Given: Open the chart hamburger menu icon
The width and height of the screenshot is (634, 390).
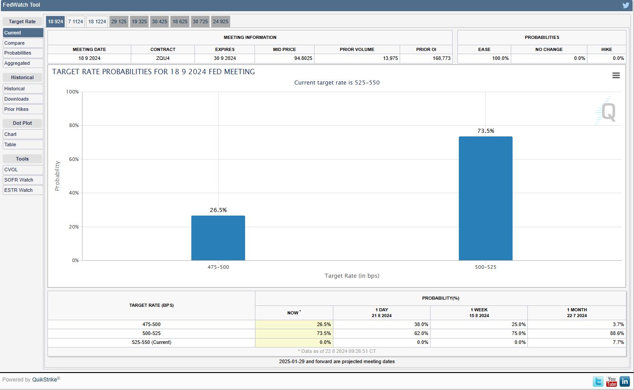Looking at the screenshot, I should coord(616,76).
